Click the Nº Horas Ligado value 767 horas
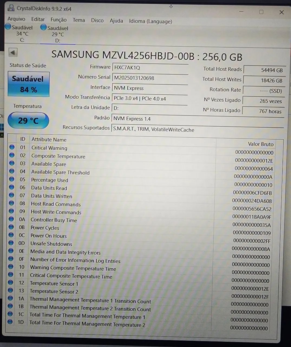Image resolution: width=291 pixels, height=347 pixels. pos(263,111)
